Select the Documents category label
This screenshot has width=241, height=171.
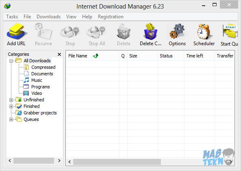pos(42,74)
